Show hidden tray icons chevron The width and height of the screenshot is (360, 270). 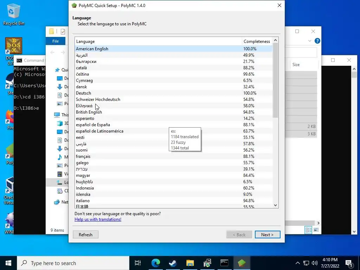pos(297,263)
